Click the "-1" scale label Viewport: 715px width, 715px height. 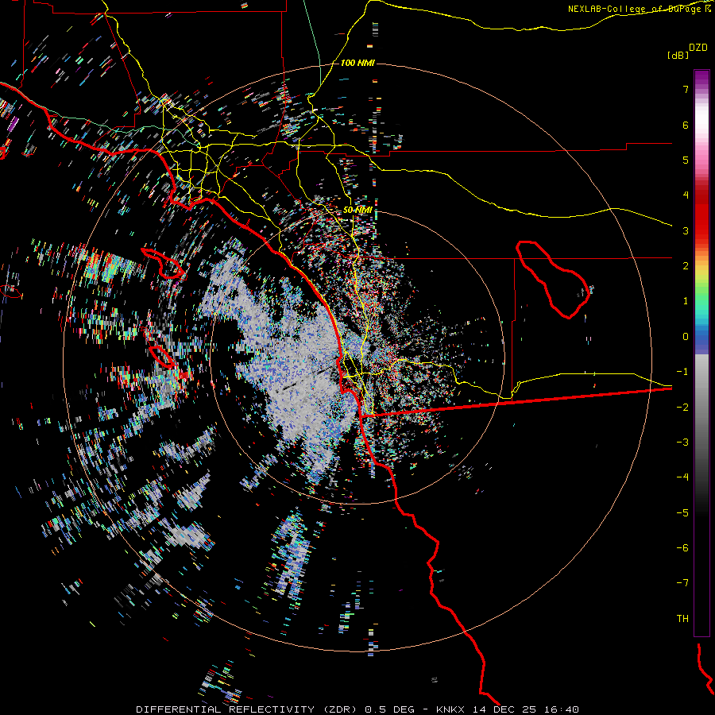point(682,372)
